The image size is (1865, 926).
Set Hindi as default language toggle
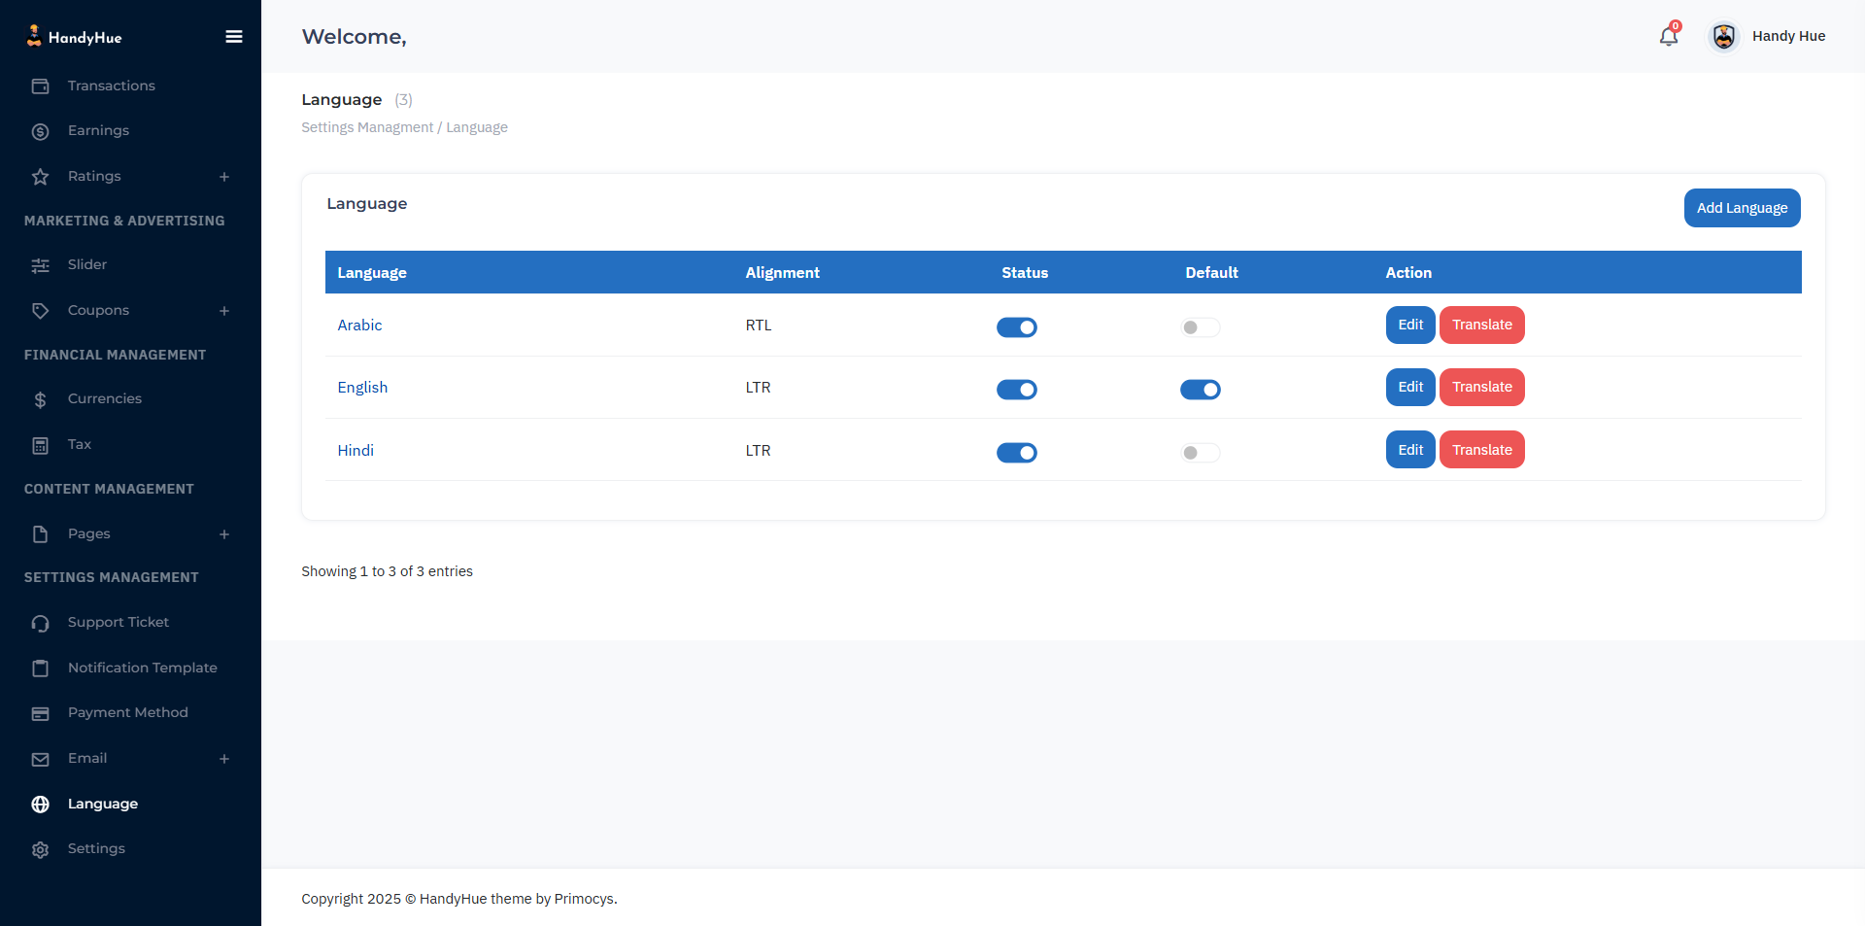[1200, 453]
